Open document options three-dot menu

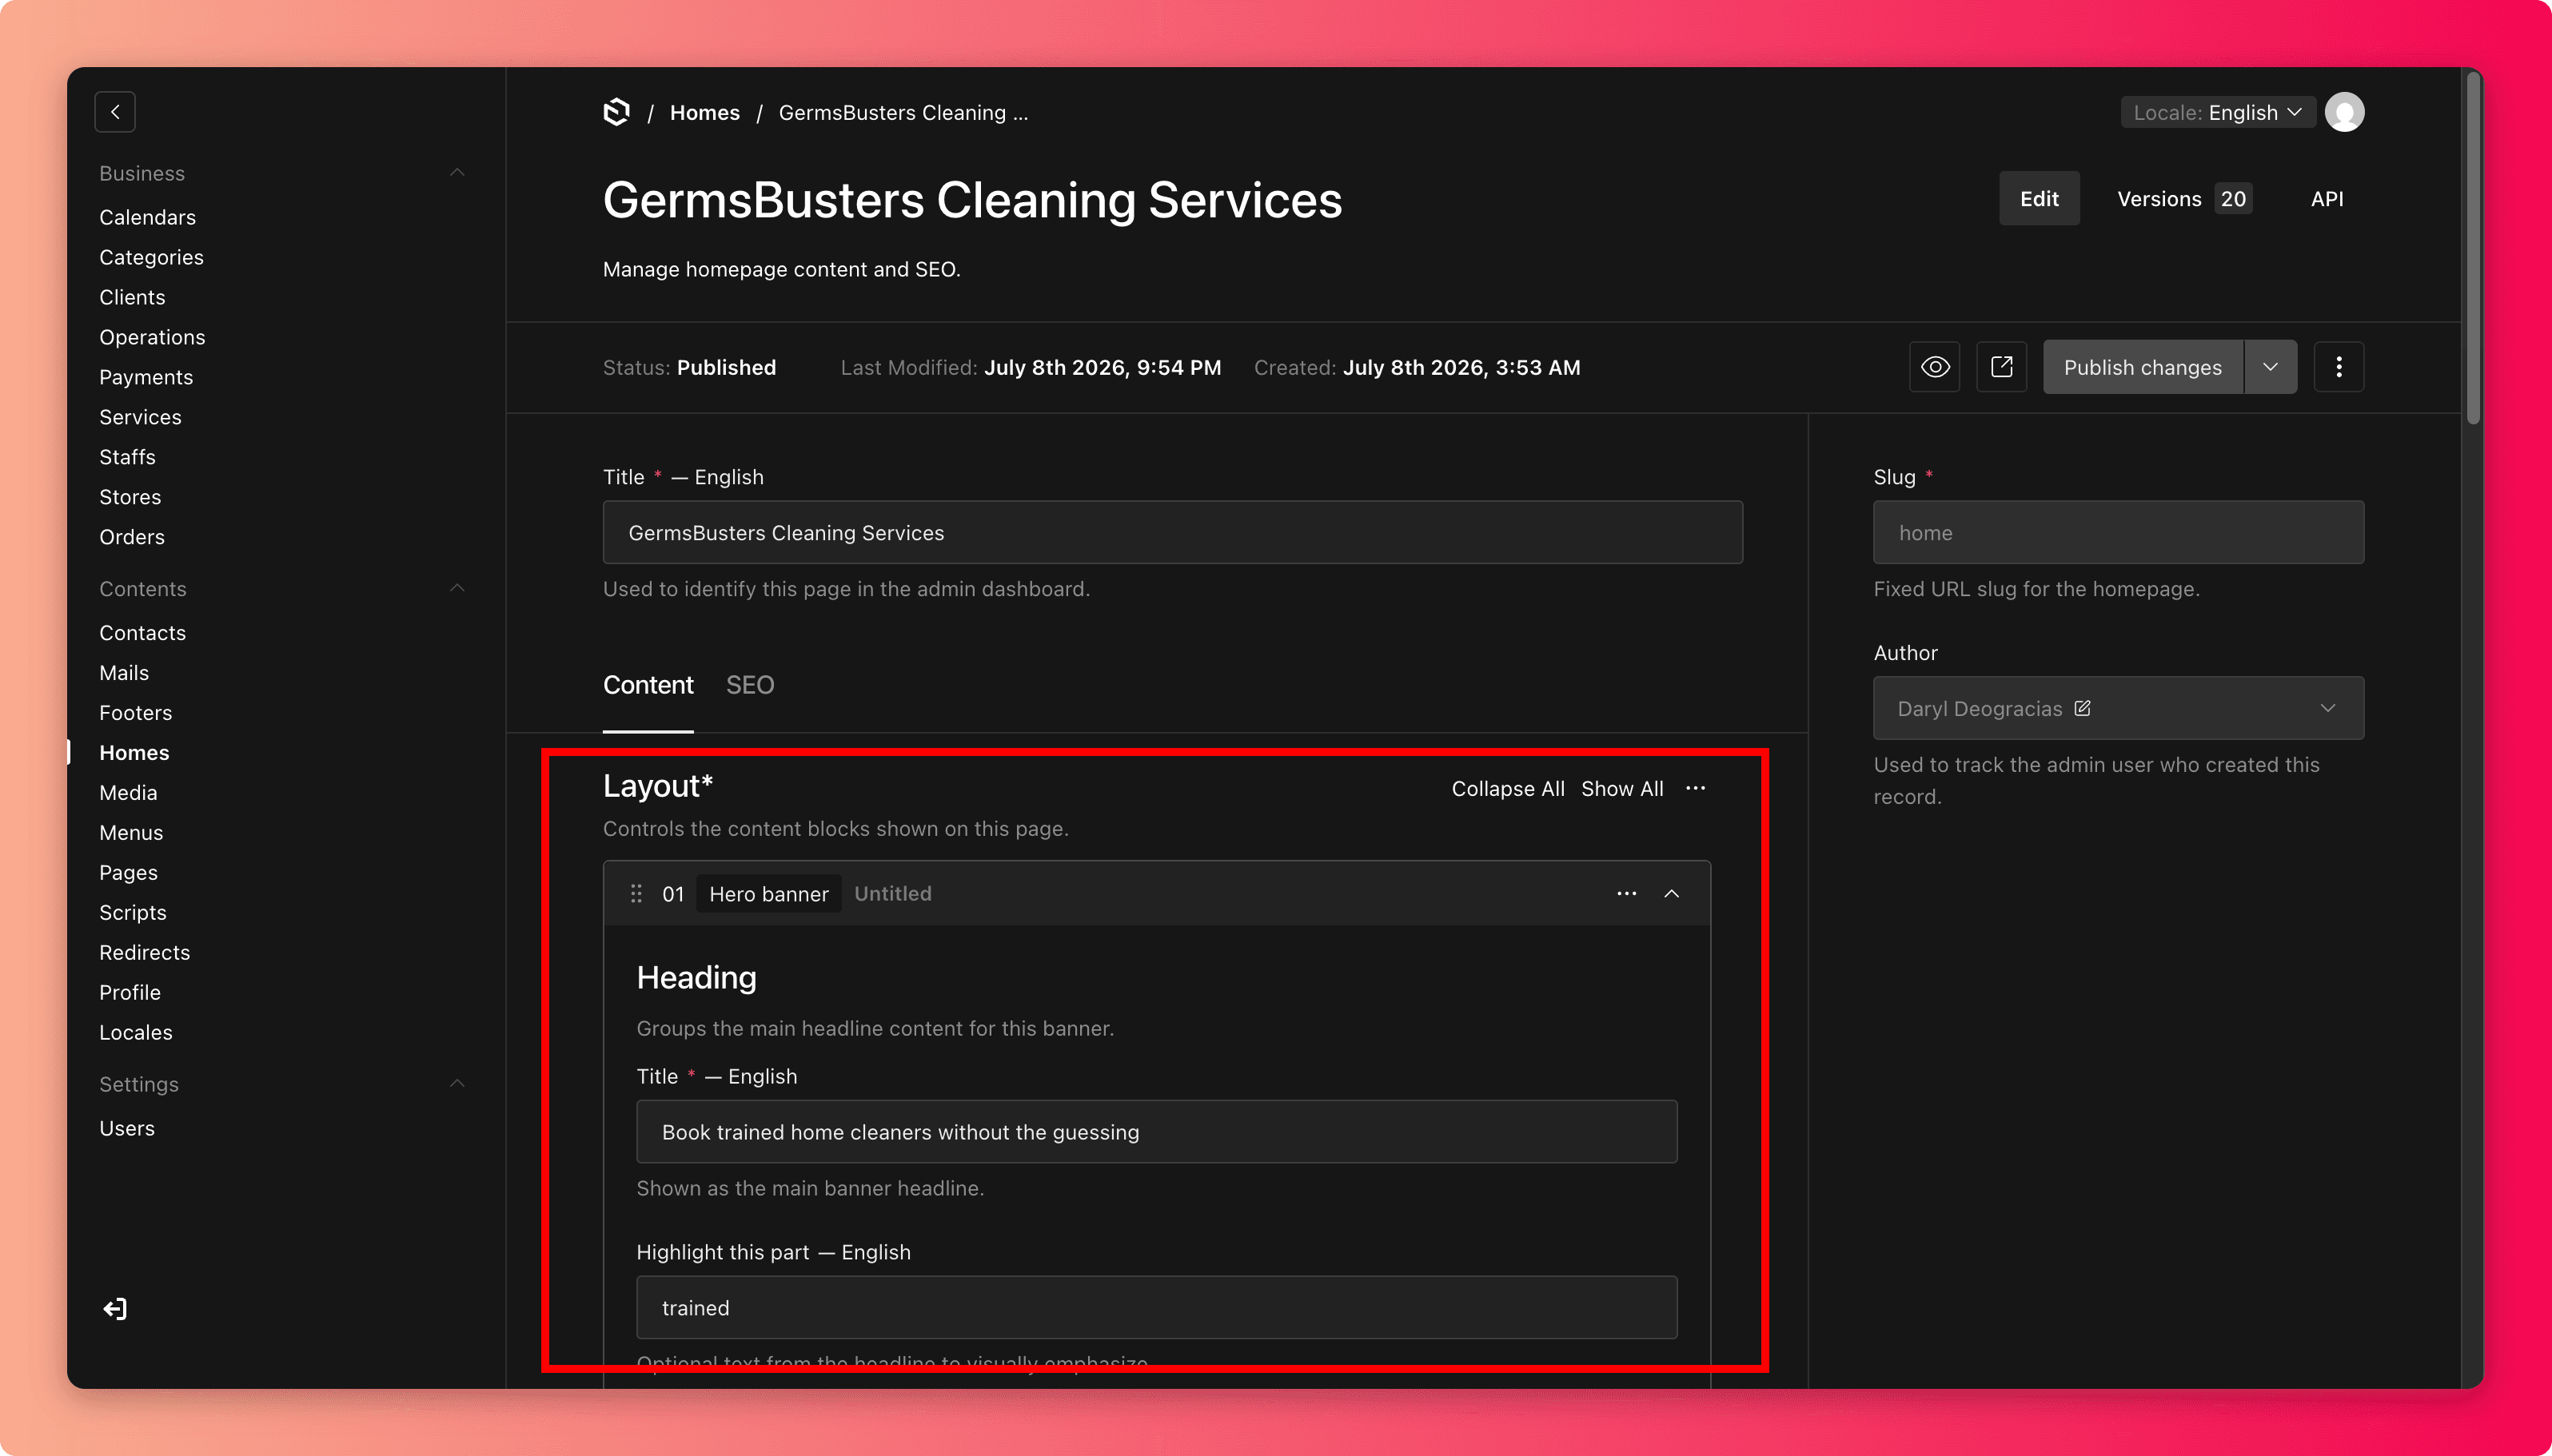click(2339, 367)
